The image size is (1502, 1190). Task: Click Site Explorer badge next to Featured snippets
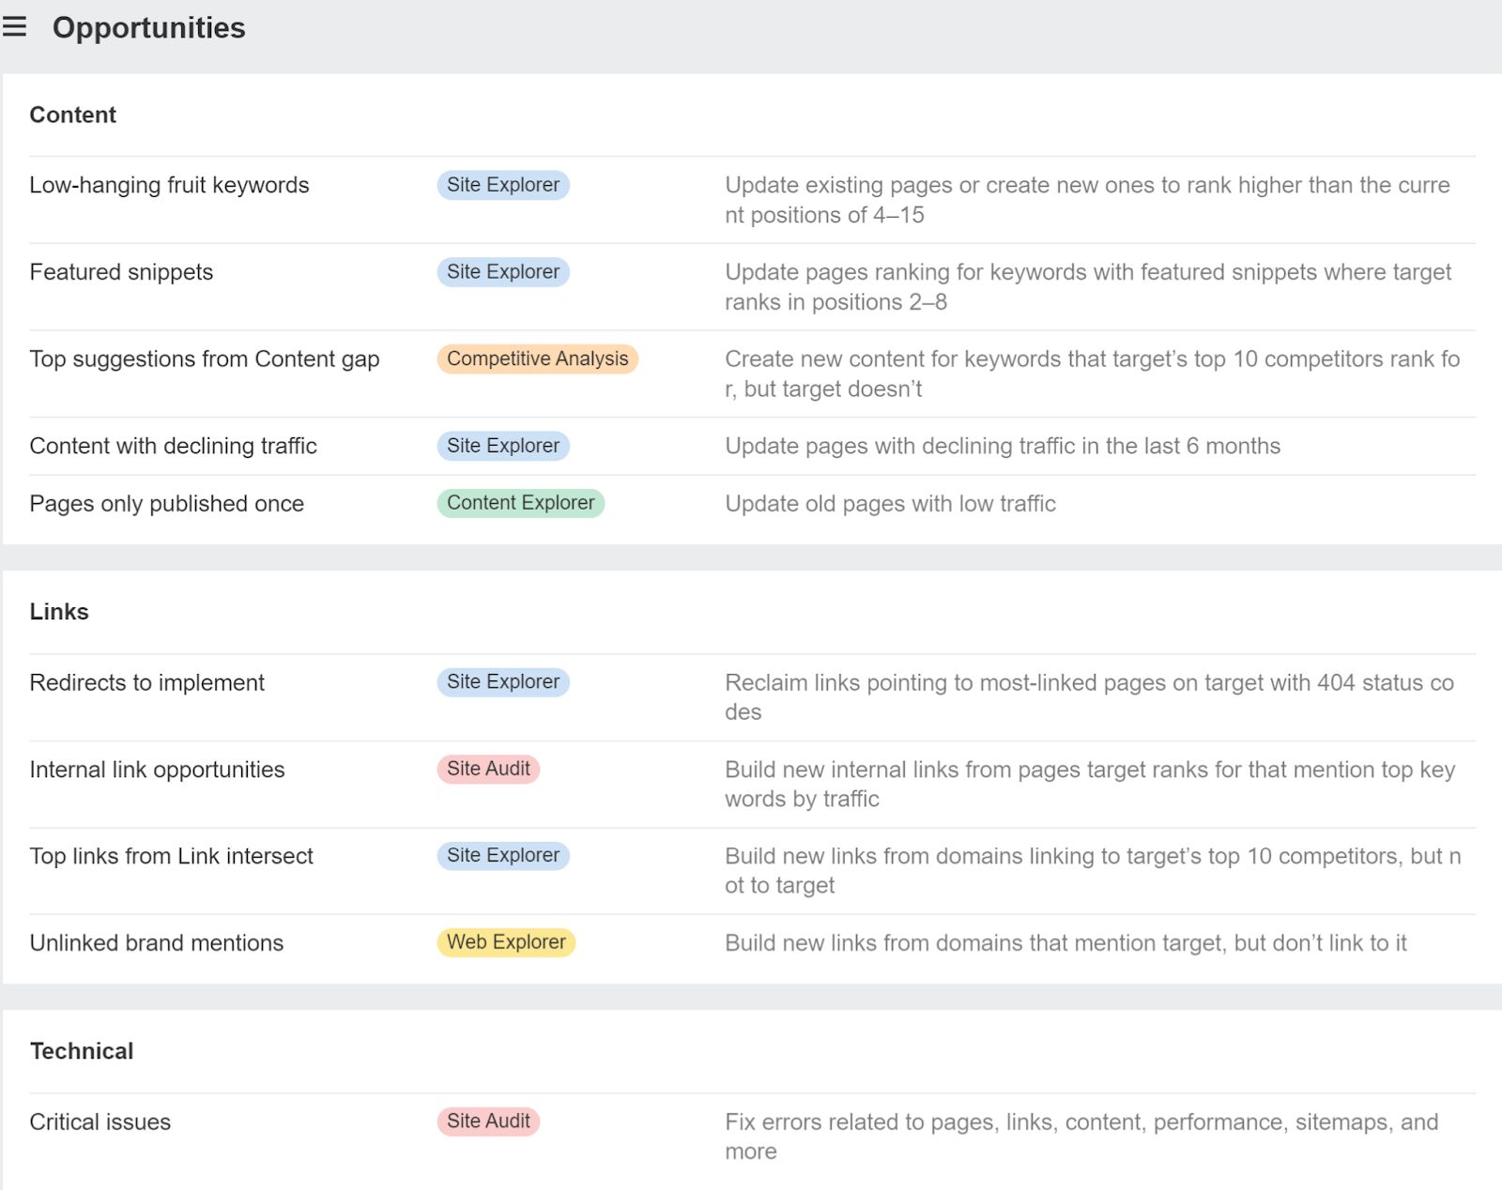[x=503, y=272]
